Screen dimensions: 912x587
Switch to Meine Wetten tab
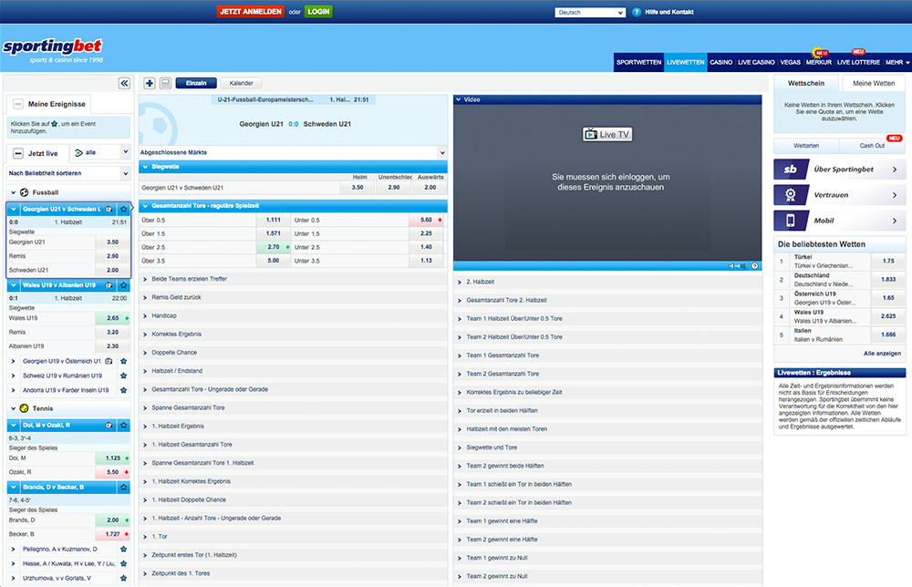pyautogui.click(x=874, y=83)
